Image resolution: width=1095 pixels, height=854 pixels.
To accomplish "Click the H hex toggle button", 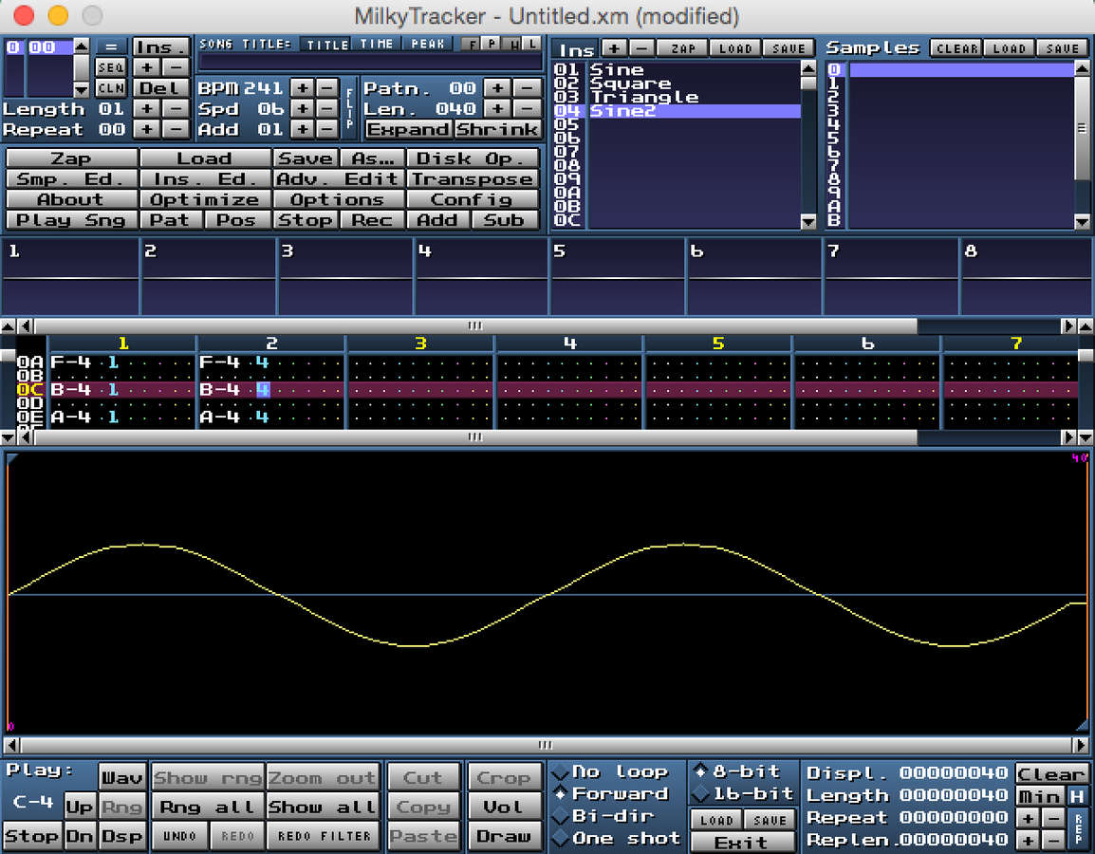I will point(1076,796).
